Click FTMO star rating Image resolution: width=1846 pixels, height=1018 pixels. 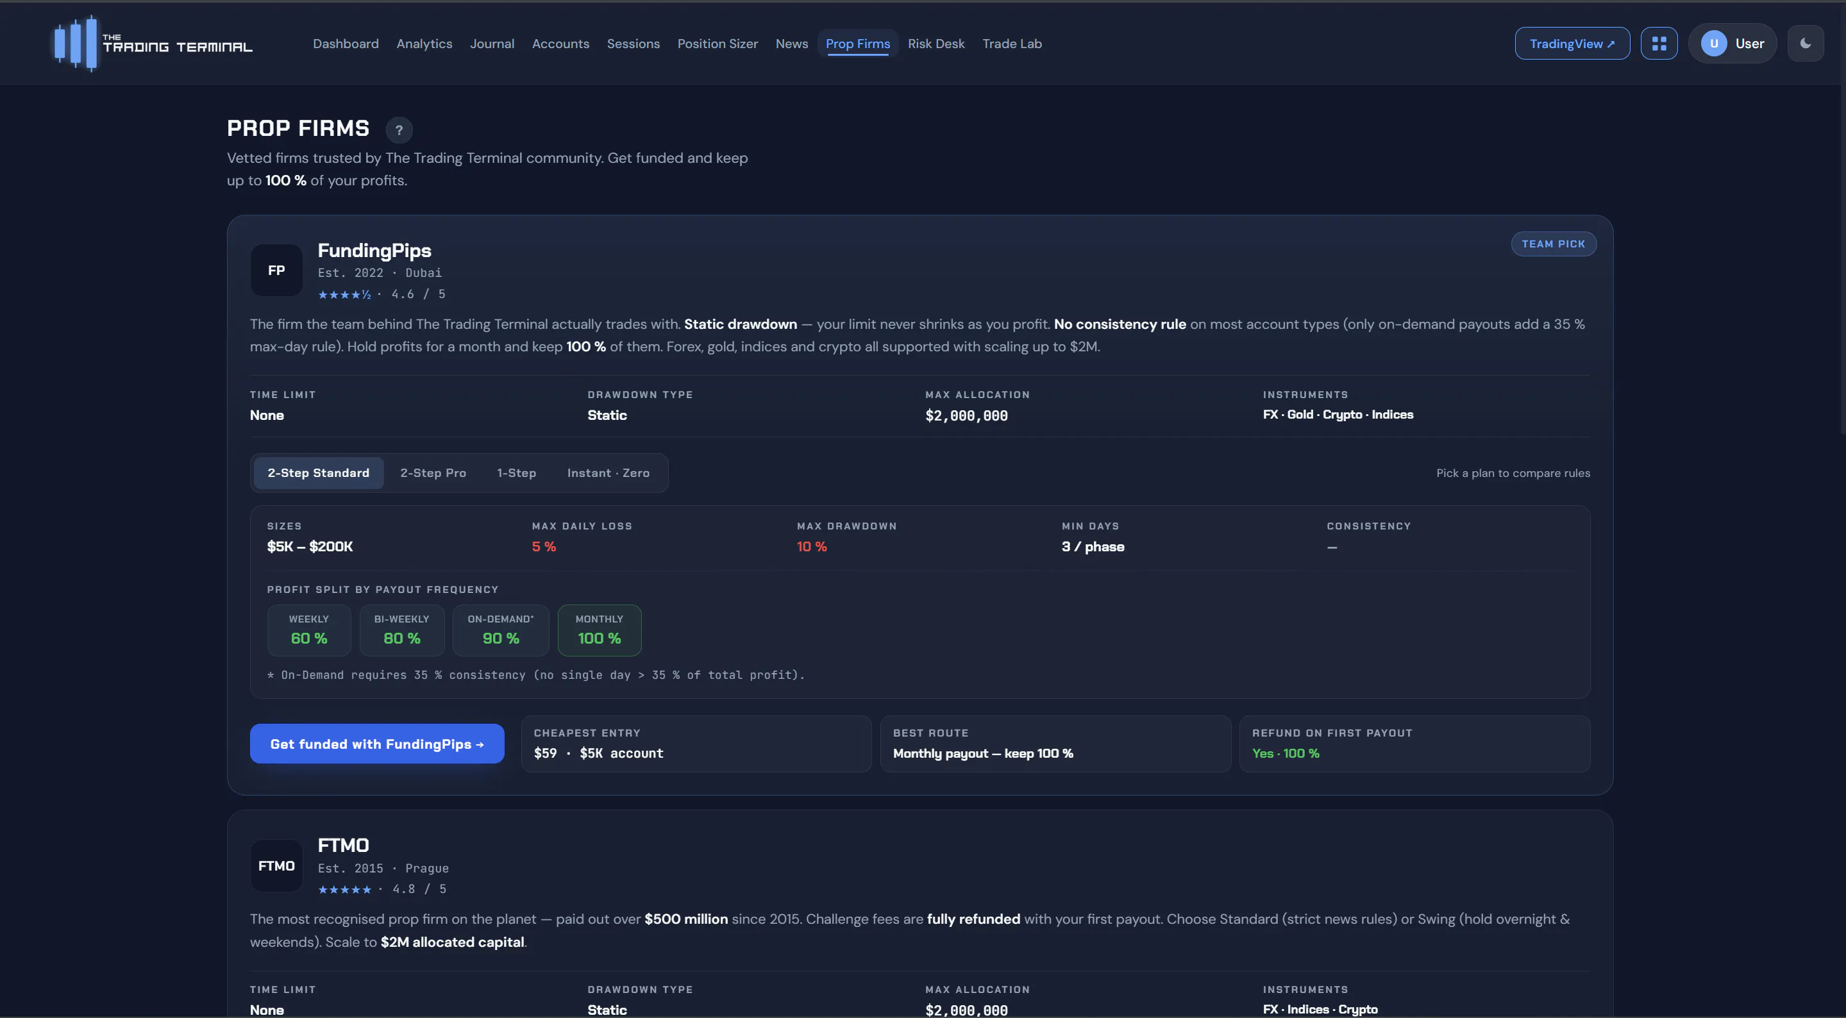click(x=345, y=889)
